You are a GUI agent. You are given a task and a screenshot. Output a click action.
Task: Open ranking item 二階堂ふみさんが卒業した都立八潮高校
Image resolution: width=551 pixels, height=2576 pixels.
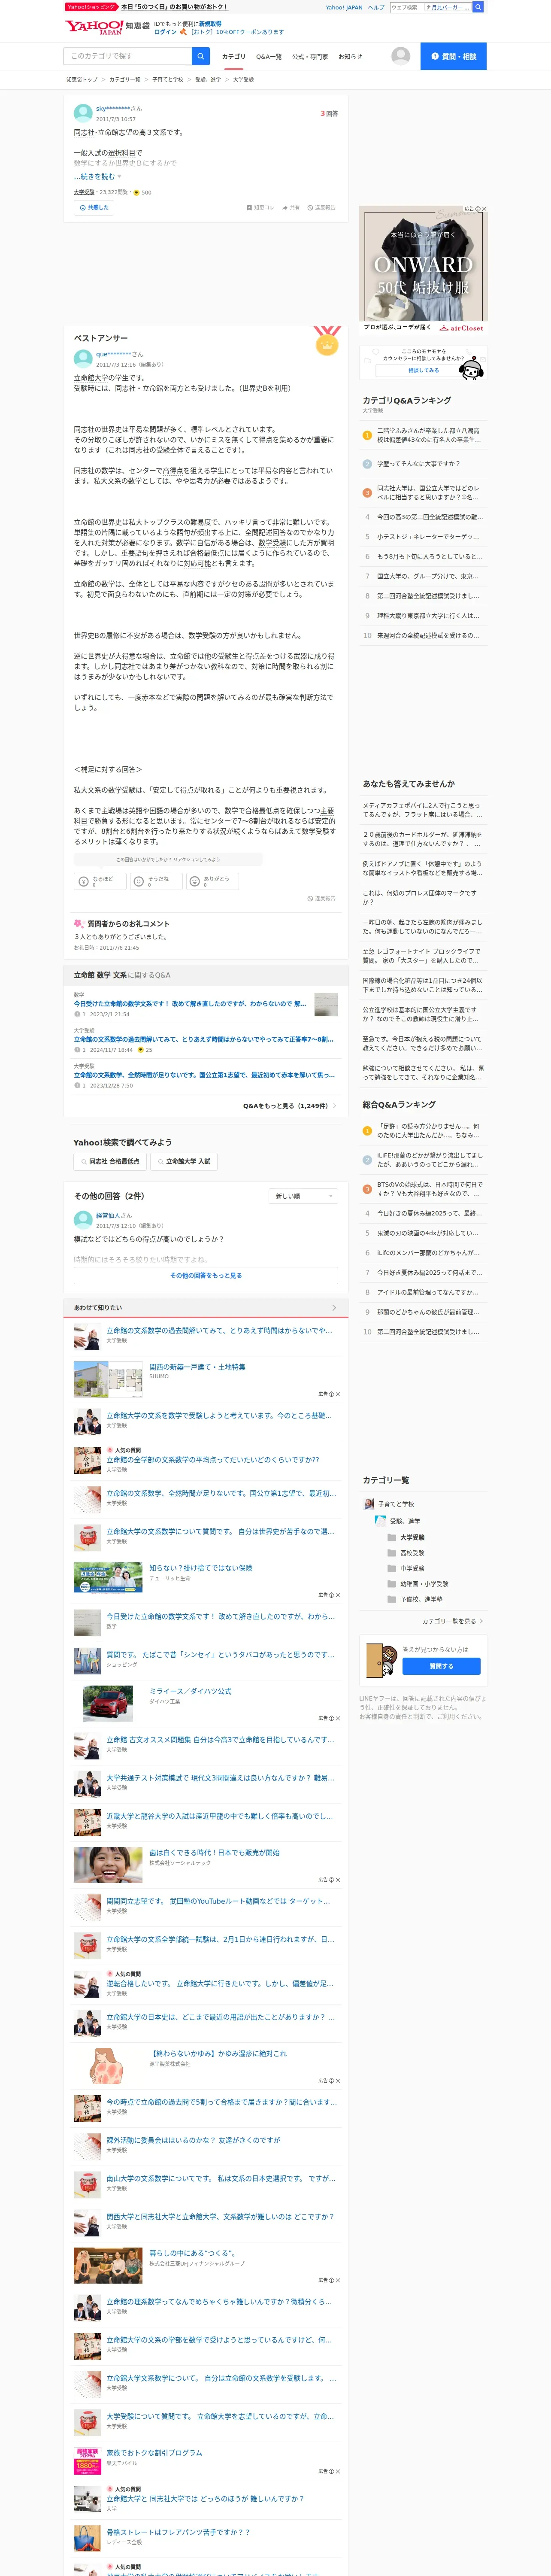429,435
